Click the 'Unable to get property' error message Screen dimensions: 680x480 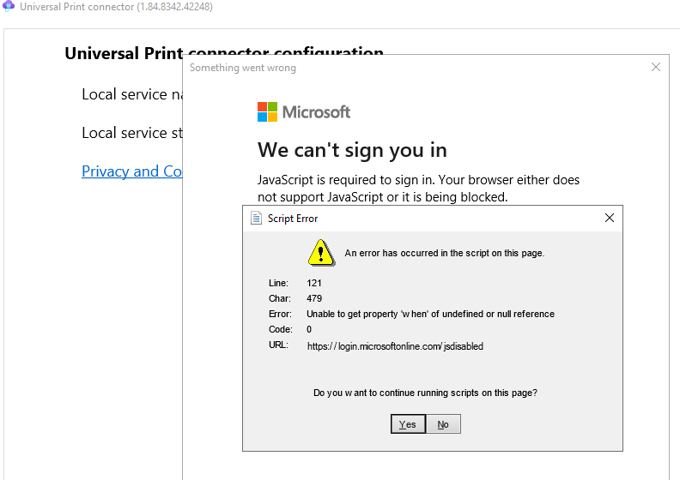[x=430, y=314]
